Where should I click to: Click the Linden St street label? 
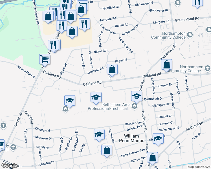pyautogui.click(x=18, y=119)
